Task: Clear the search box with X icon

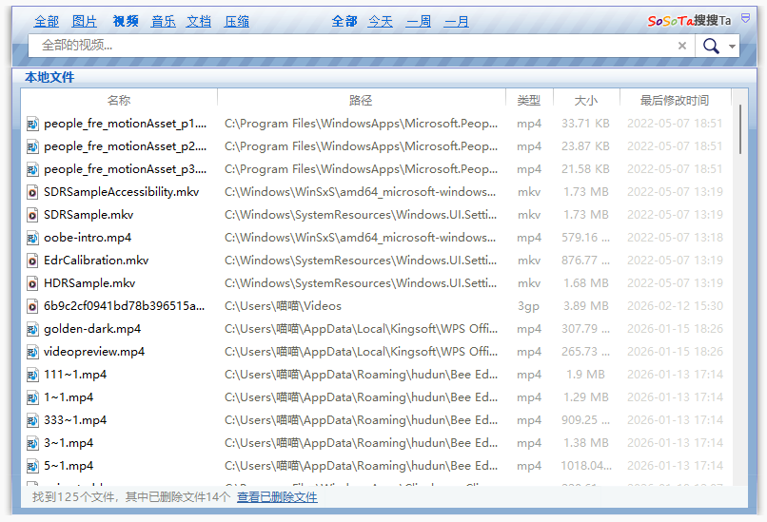Action: (682, 46)
